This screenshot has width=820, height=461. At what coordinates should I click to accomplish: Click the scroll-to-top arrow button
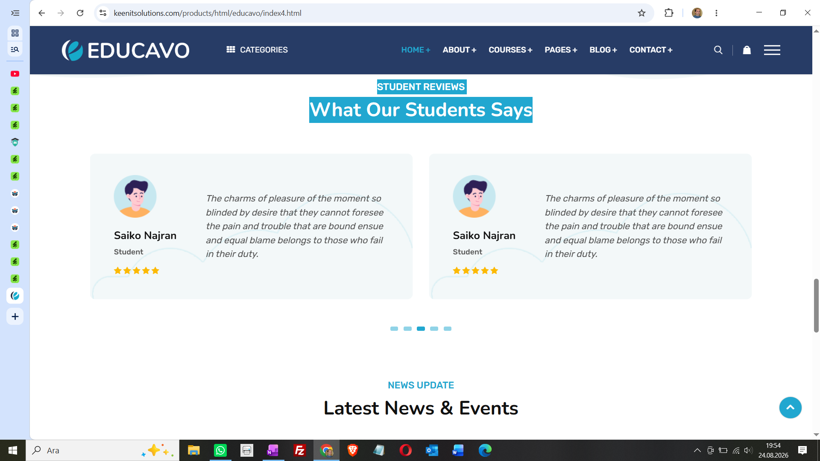click(x=790, y=408)
